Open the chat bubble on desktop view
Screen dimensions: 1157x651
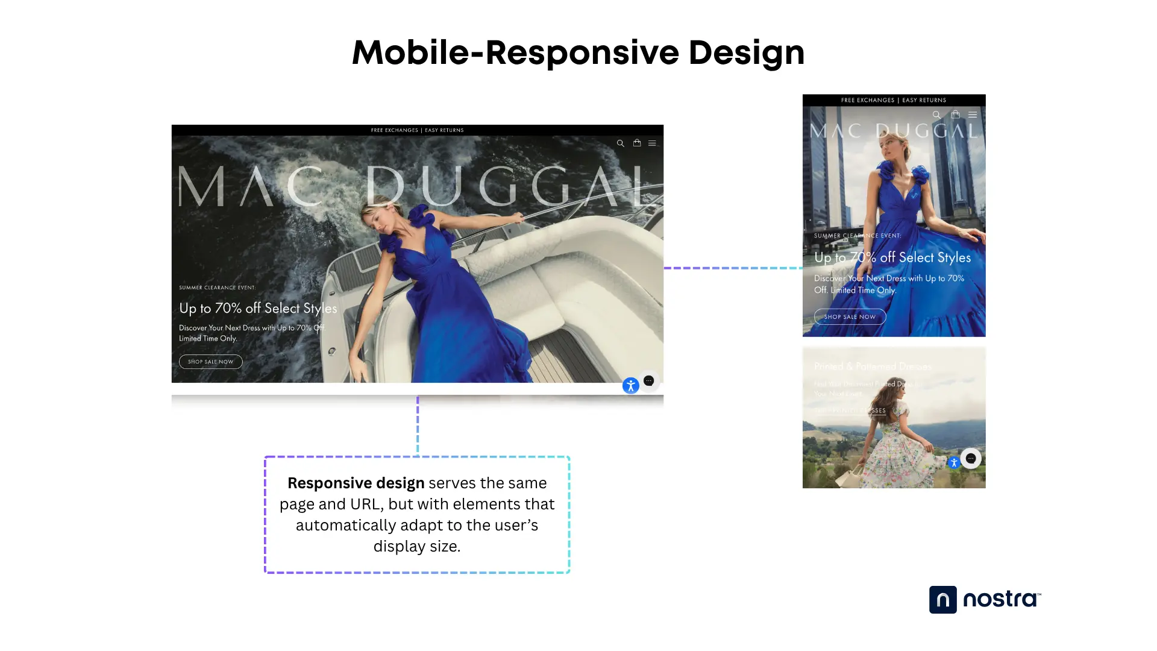(x=649, y=380)
